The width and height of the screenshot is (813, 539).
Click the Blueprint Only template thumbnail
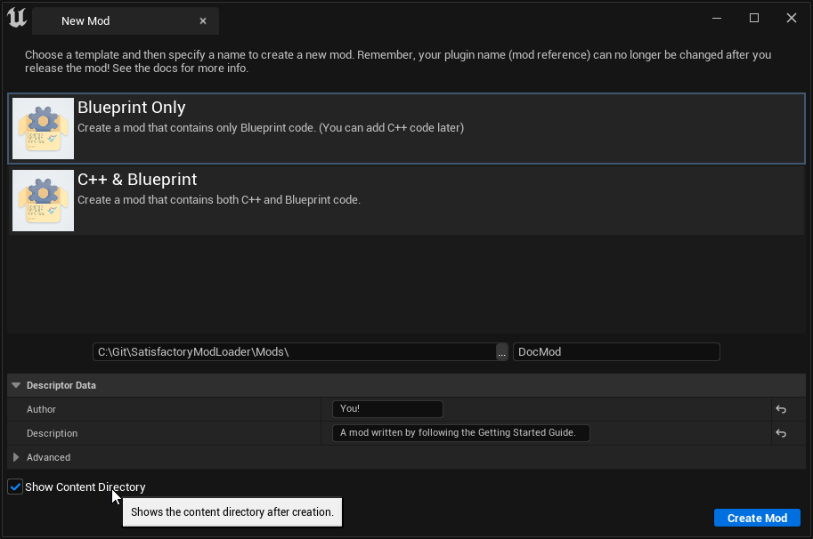point(43,128)
